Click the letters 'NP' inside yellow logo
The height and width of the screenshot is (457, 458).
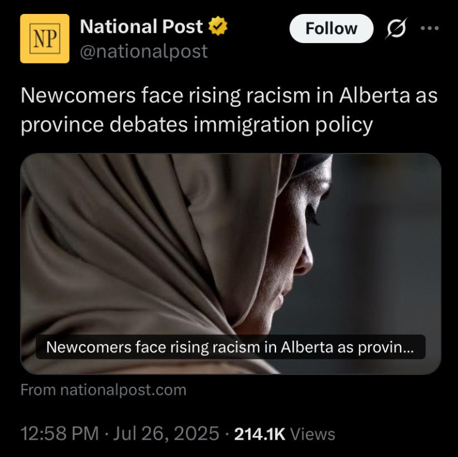(45, 39)
